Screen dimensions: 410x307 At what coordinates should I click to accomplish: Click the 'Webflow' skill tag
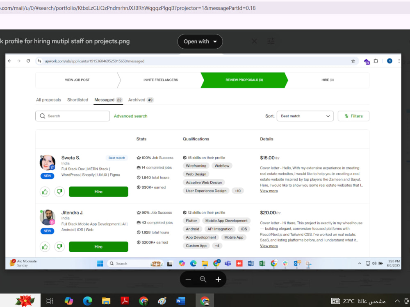click(222, 166)
